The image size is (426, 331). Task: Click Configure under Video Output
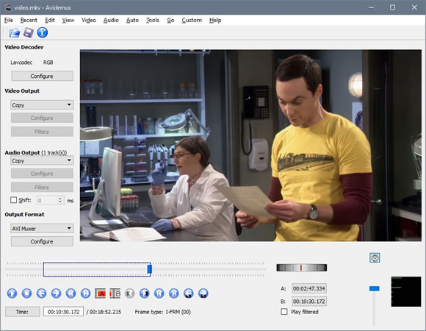(42, 118)
